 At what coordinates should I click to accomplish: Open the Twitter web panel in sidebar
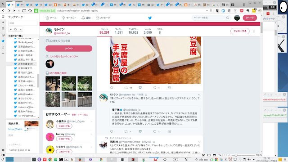(3, 41)
